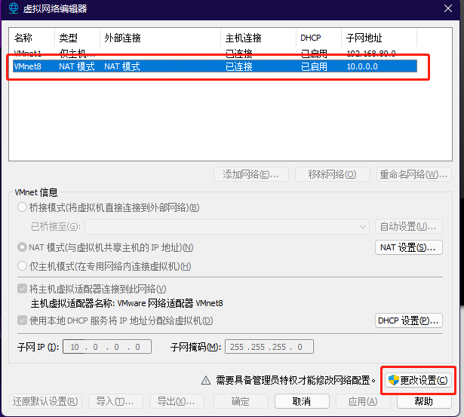Sort by 外部连接 column header

161,38
